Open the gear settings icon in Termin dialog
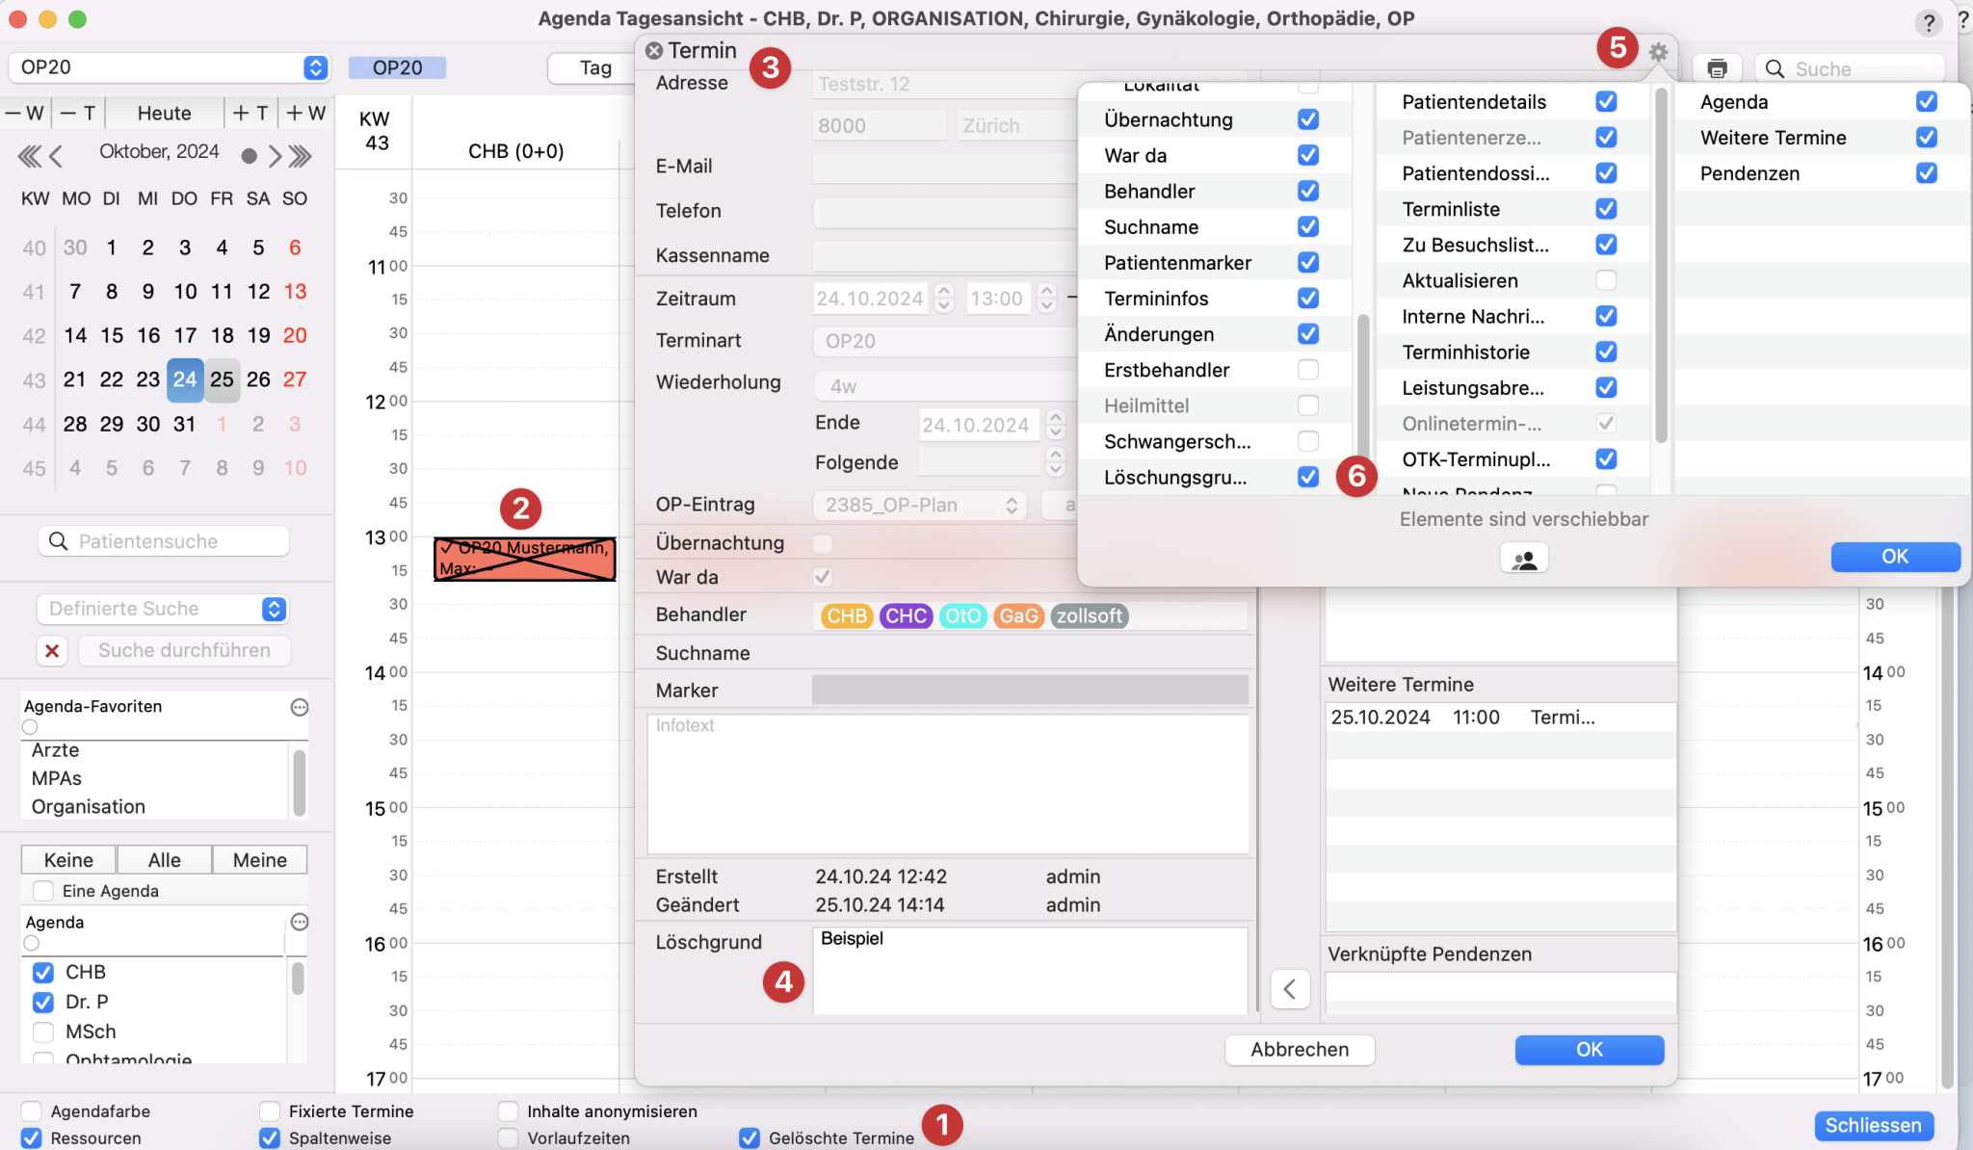 click(1657, 52)
